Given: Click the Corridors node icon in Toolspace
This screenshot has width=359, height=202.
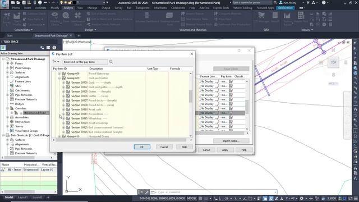Looking at the screenshot, I should click(x=12, y=108).
